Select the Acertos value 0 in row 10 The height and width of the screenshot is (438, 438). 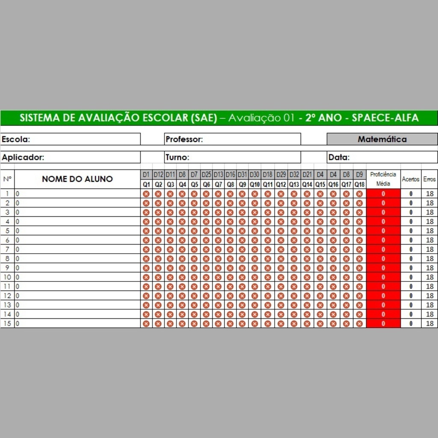click(411, 277)
